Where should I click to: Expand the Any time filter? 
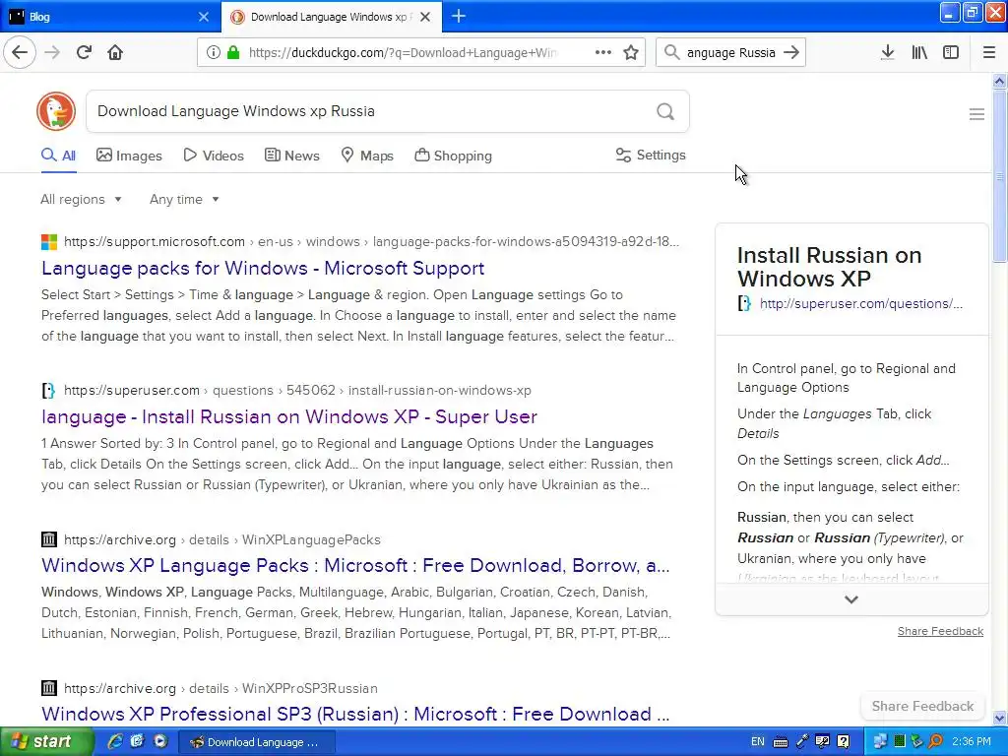click(x=184, y=199)
